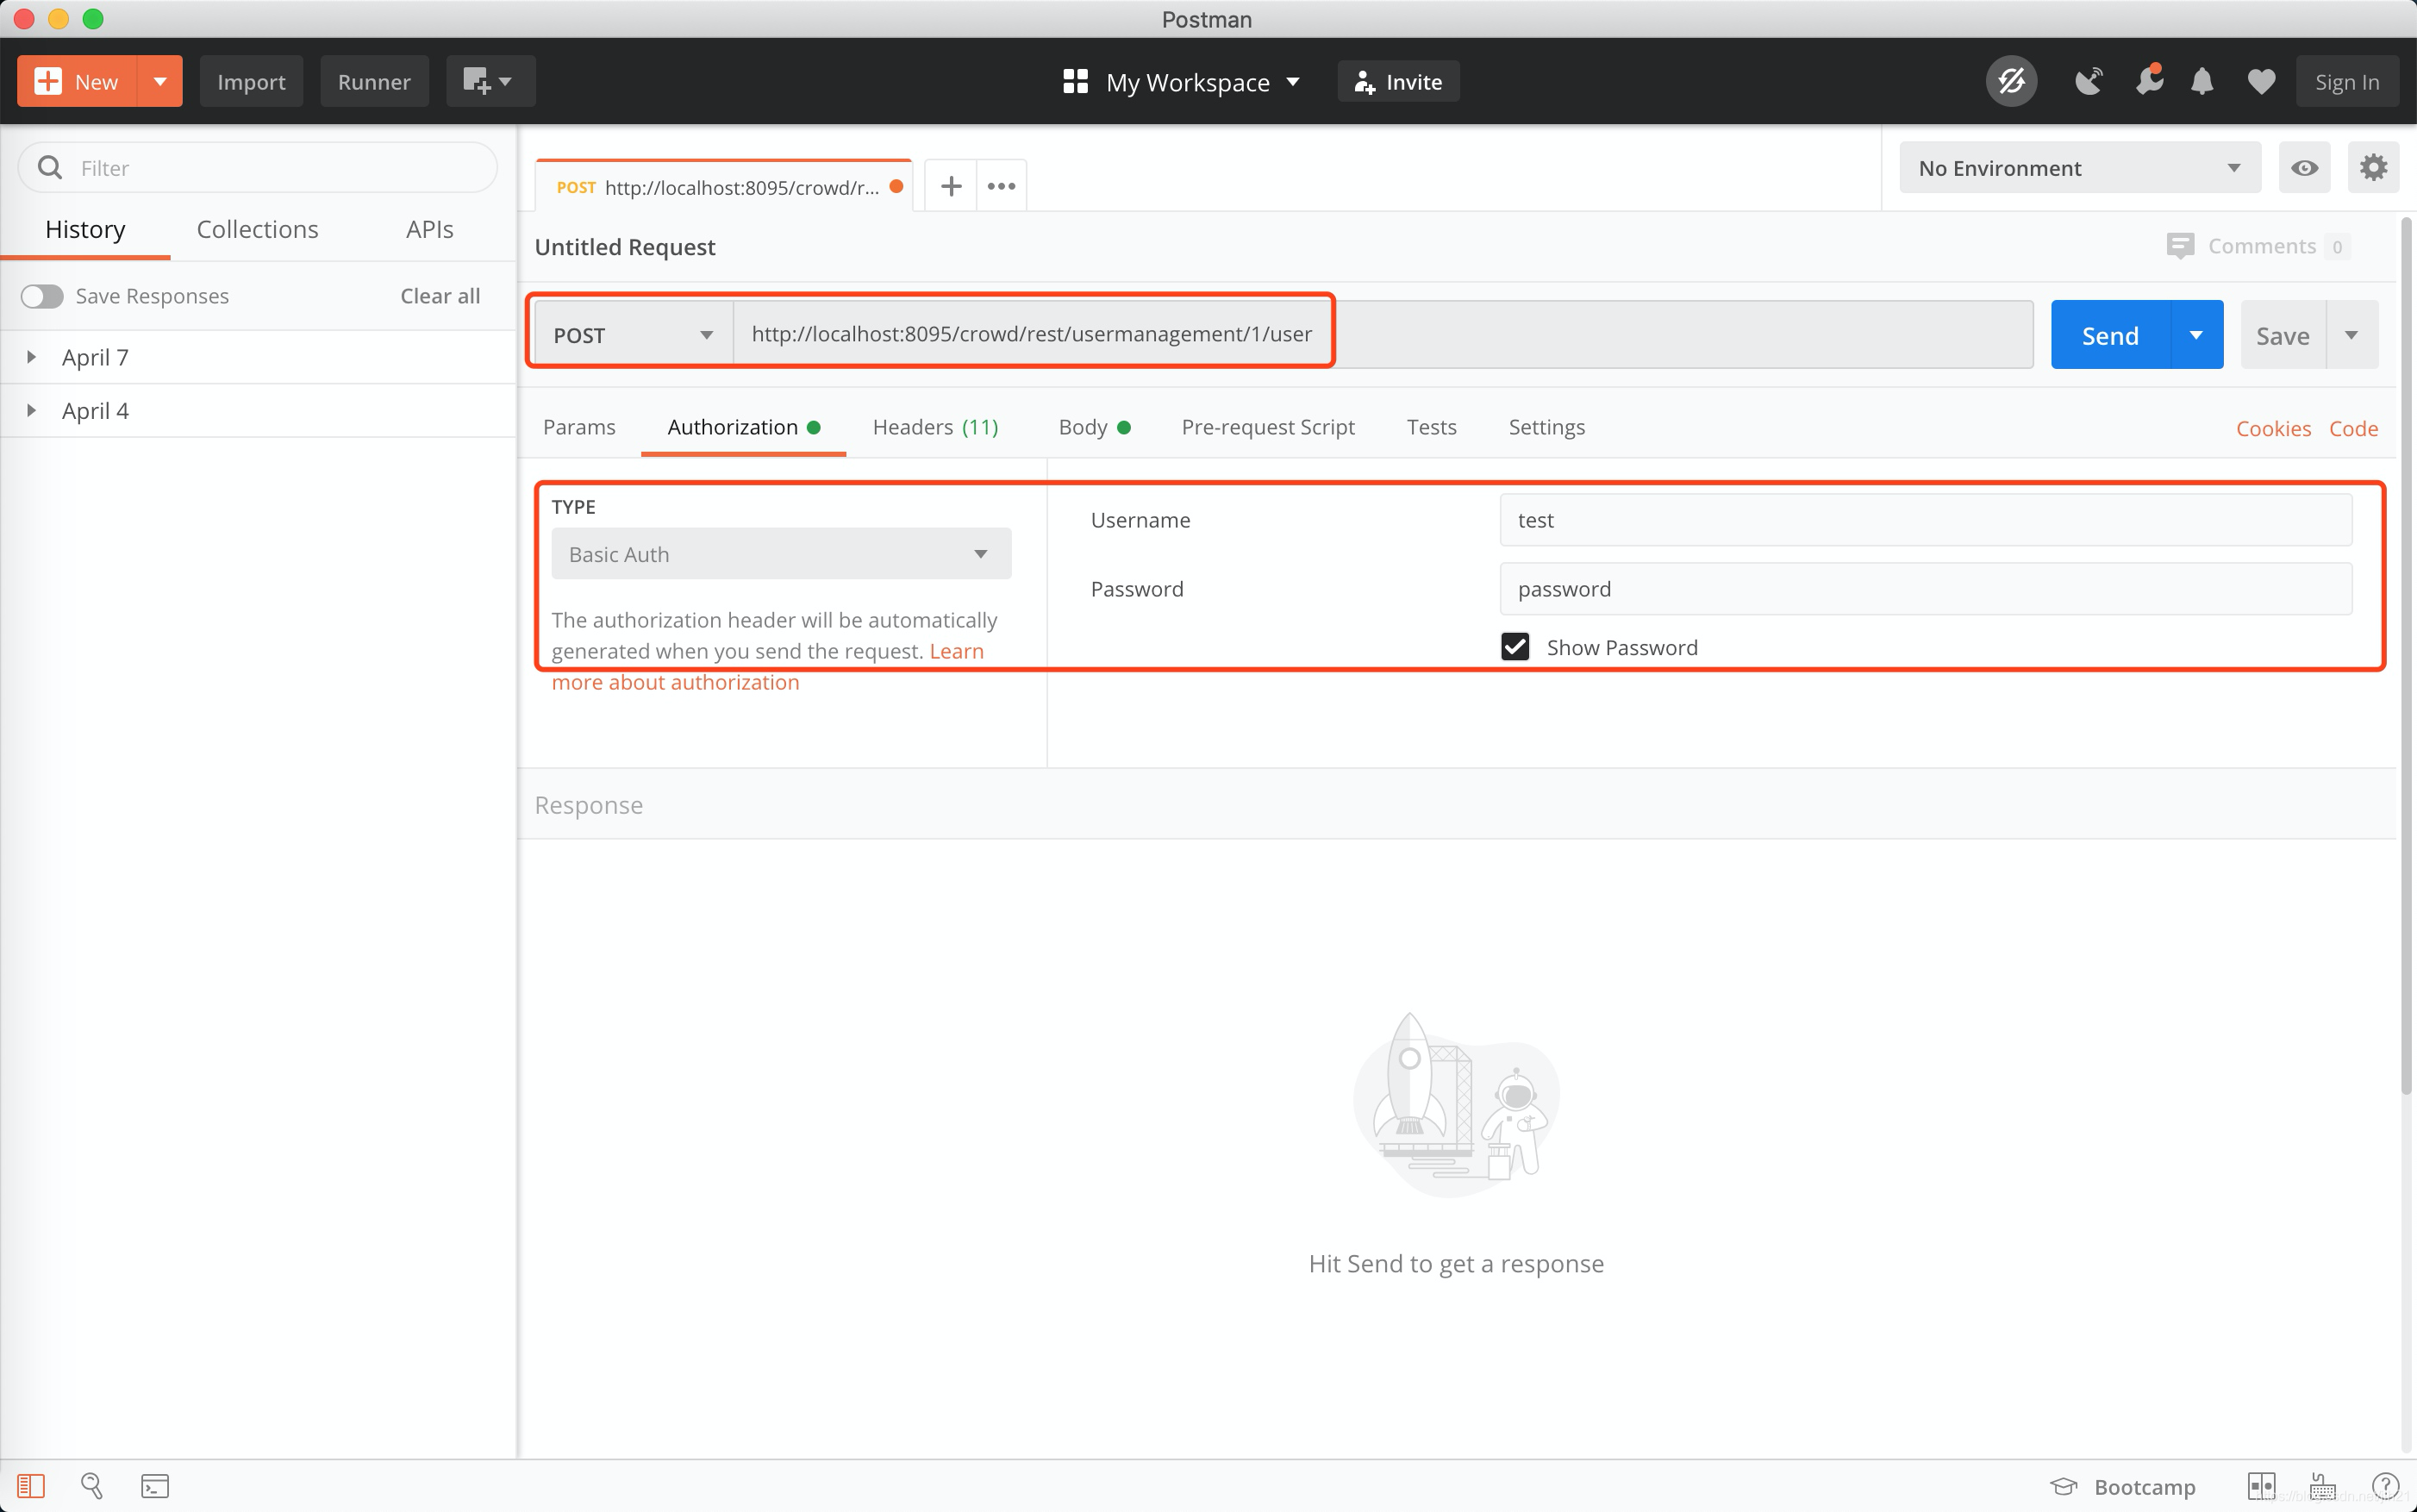Open the Runner
Image resolution: width=2417 pixels, height=1512 pixels.
pos(374,81)
